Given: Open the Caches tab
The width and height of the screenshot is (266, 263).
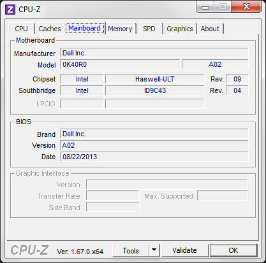Looking at the screenshot, I should (x=50, y=29).
